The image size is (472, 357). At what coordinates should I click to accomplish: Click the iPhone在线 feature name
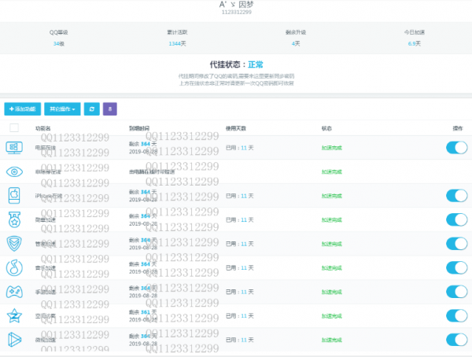[49, 196]
